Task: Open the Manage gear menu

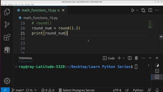Action: 7,81
